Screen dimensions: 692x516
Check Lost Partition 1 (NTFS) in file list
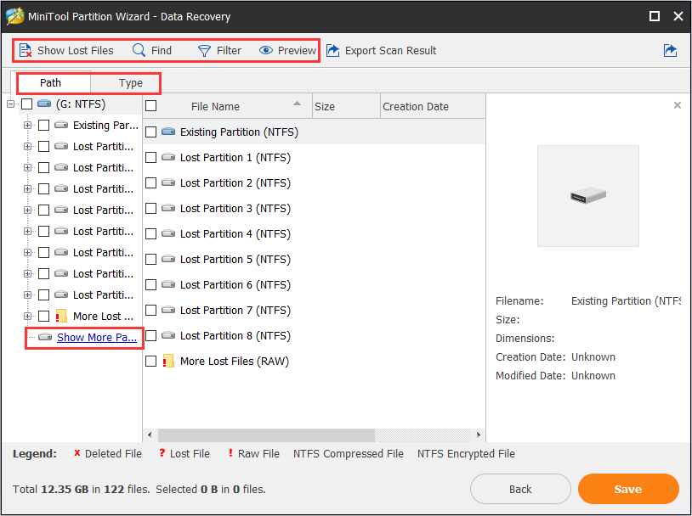click(151, 157)
